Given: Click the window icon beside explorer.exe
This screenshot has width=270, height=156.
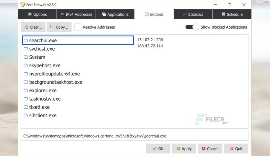Looking at the screenshot, I should pos(26,90).
